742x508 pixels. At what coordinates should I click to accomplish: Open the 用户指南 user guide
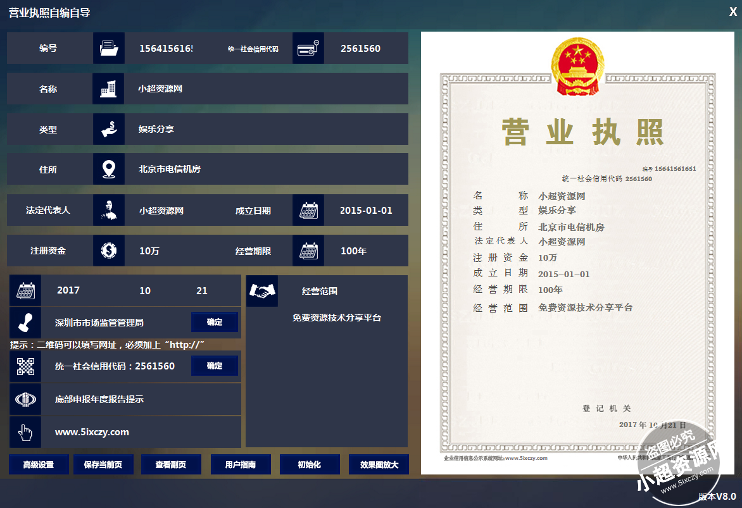(241, 464)
